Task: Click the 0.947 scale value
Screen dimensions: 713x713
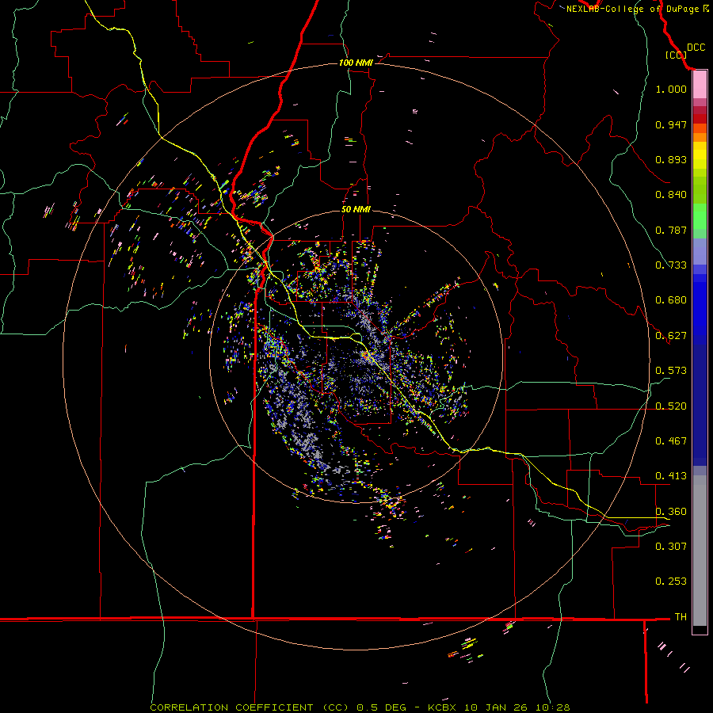Action: 671,124
